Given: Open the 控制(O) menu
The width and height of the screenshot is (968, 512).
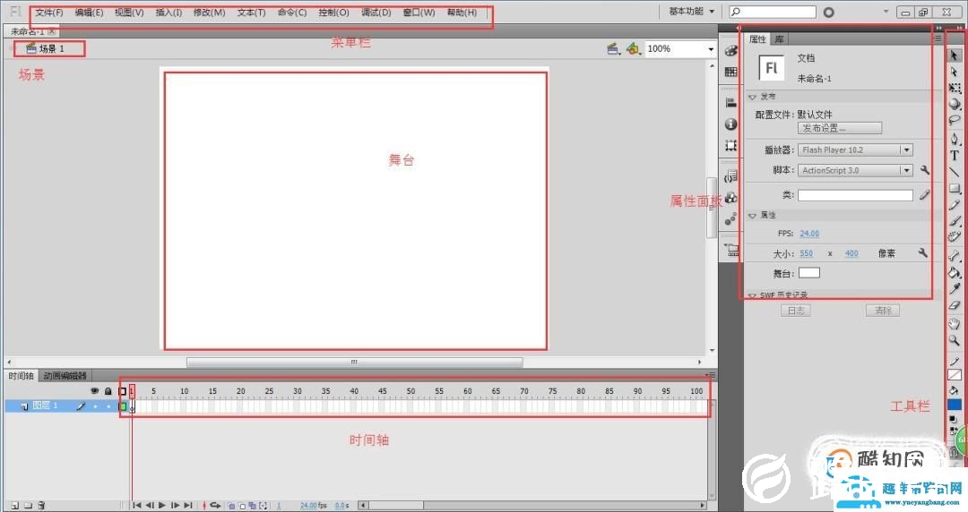Looking at the screenshot, I should click(x=334, y=13).
